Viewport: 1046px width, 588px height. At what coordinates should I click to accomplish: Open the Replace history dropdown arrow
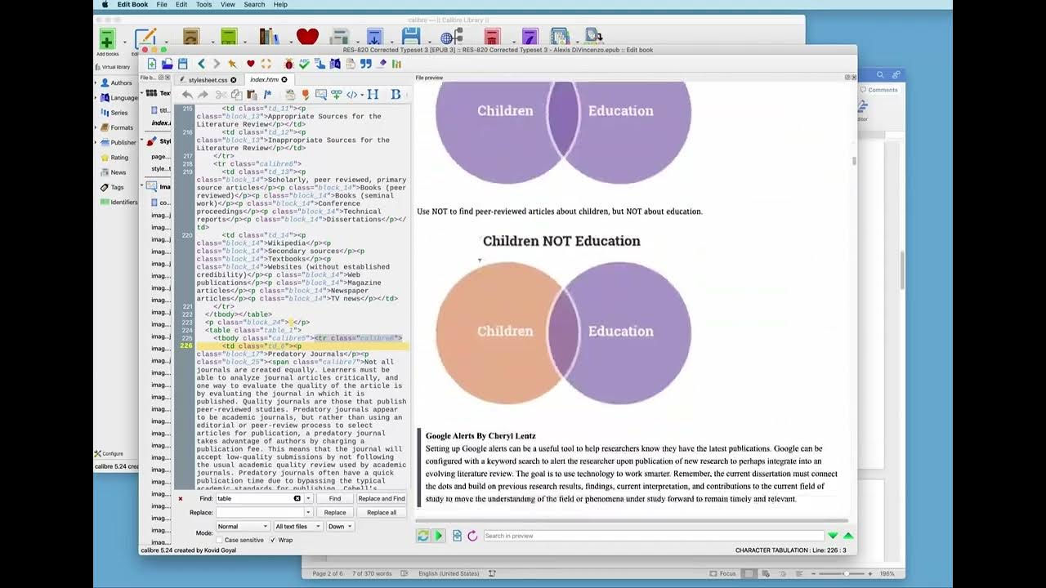tap(308, 512)
